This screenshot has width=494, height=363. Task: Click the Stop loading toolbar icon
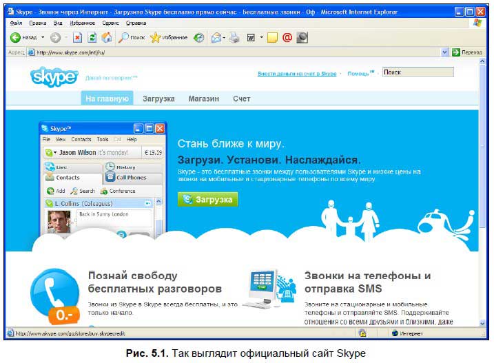pyautogui.click(x=77, y=37)
